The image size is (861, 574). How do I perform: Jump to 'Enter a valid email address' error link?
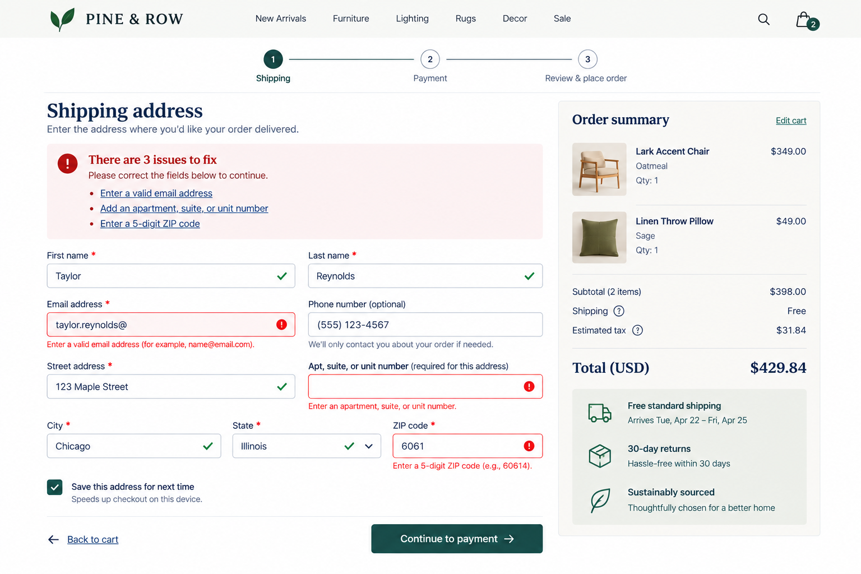[x=156, y=193]
